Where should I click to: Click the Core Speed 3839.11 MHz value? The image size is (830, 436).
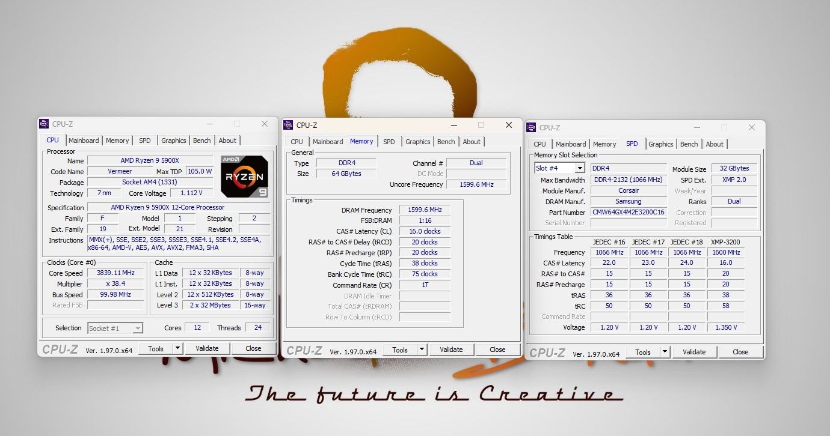tap(115, 273)
